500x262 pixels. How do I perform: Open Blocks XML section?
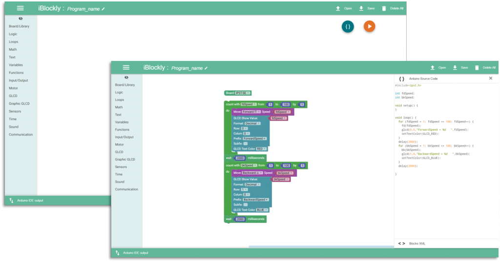pos(417,243)
